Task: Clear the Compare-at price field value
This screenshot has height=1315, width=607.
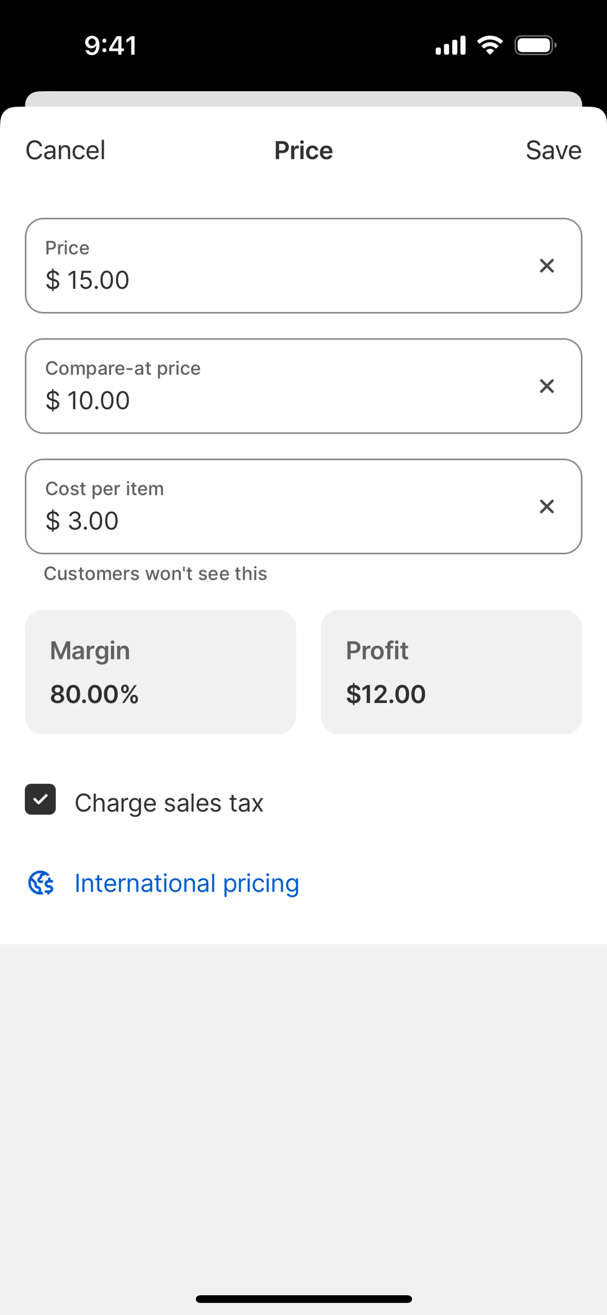Action: (547, 386)
